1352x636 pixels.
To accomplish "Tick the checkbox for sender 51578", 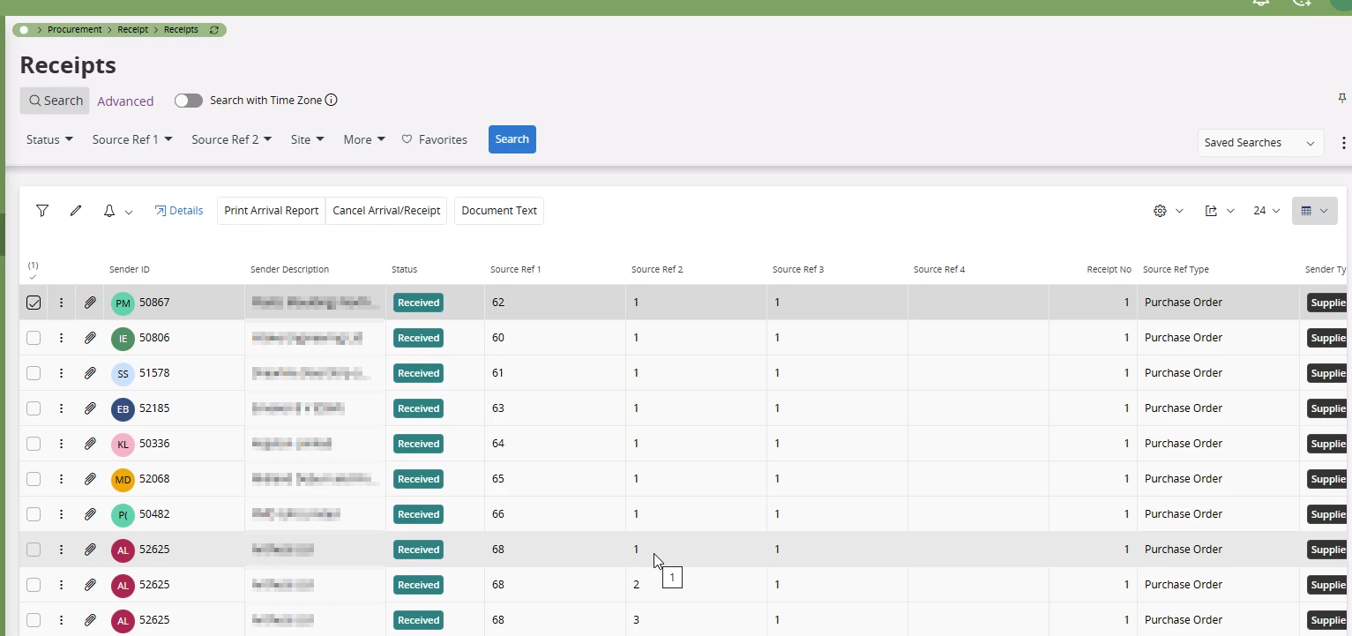I will tap(34, 373).
